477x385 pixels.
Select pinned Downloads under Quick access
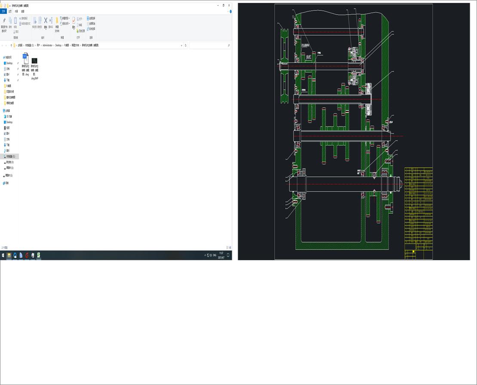pyautogui.click(x=7, y=80)
